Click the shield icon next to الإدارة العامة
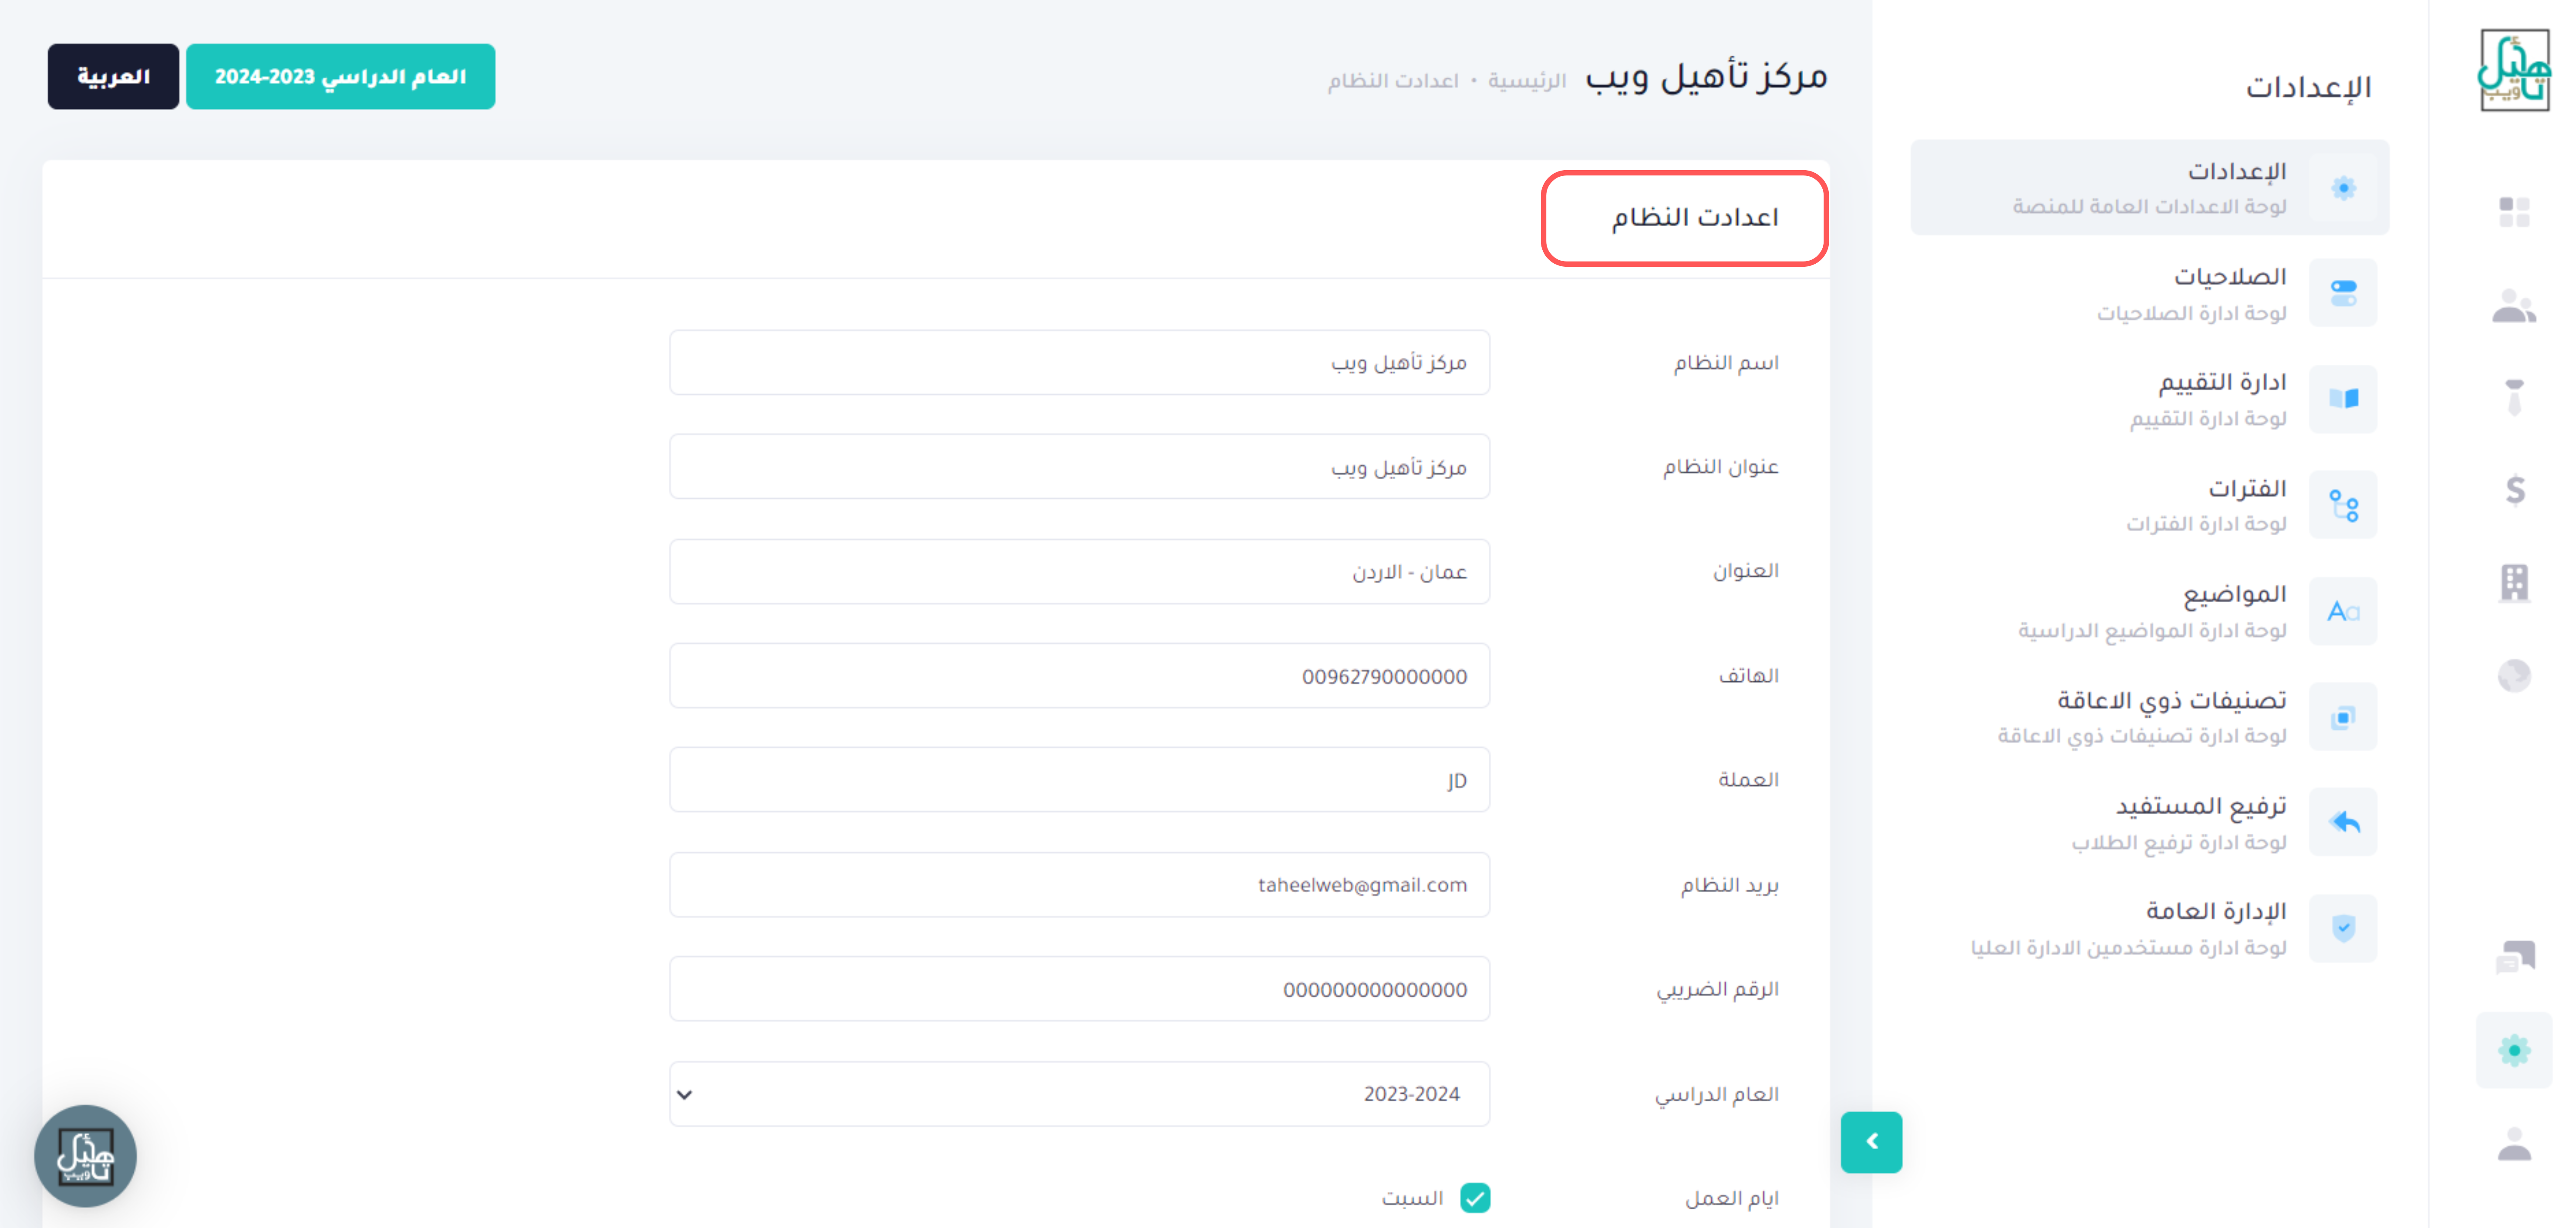Image resolution: width=2576 pixels, height=1228 pixels. click(2343, 928)
